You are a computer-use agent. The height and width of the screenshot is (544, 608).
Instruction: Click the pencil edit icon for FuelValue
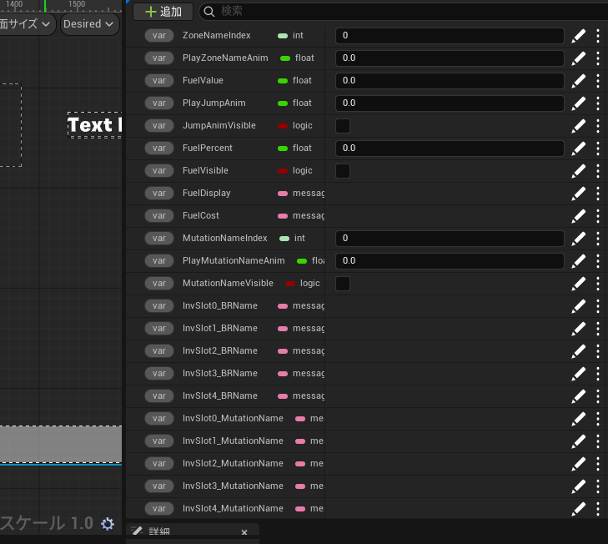coord(579,81)
